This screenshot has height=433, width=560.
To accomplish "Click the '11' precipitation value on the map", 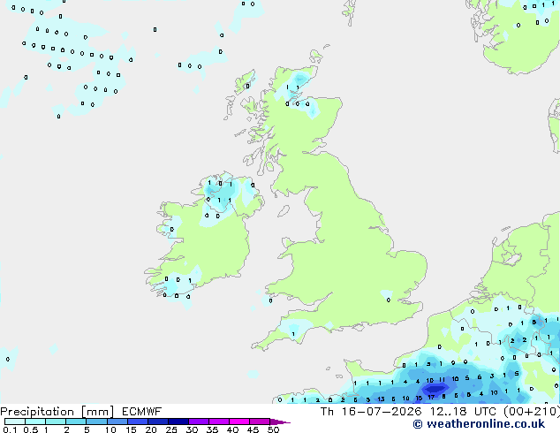I will (x=442, y=380).
